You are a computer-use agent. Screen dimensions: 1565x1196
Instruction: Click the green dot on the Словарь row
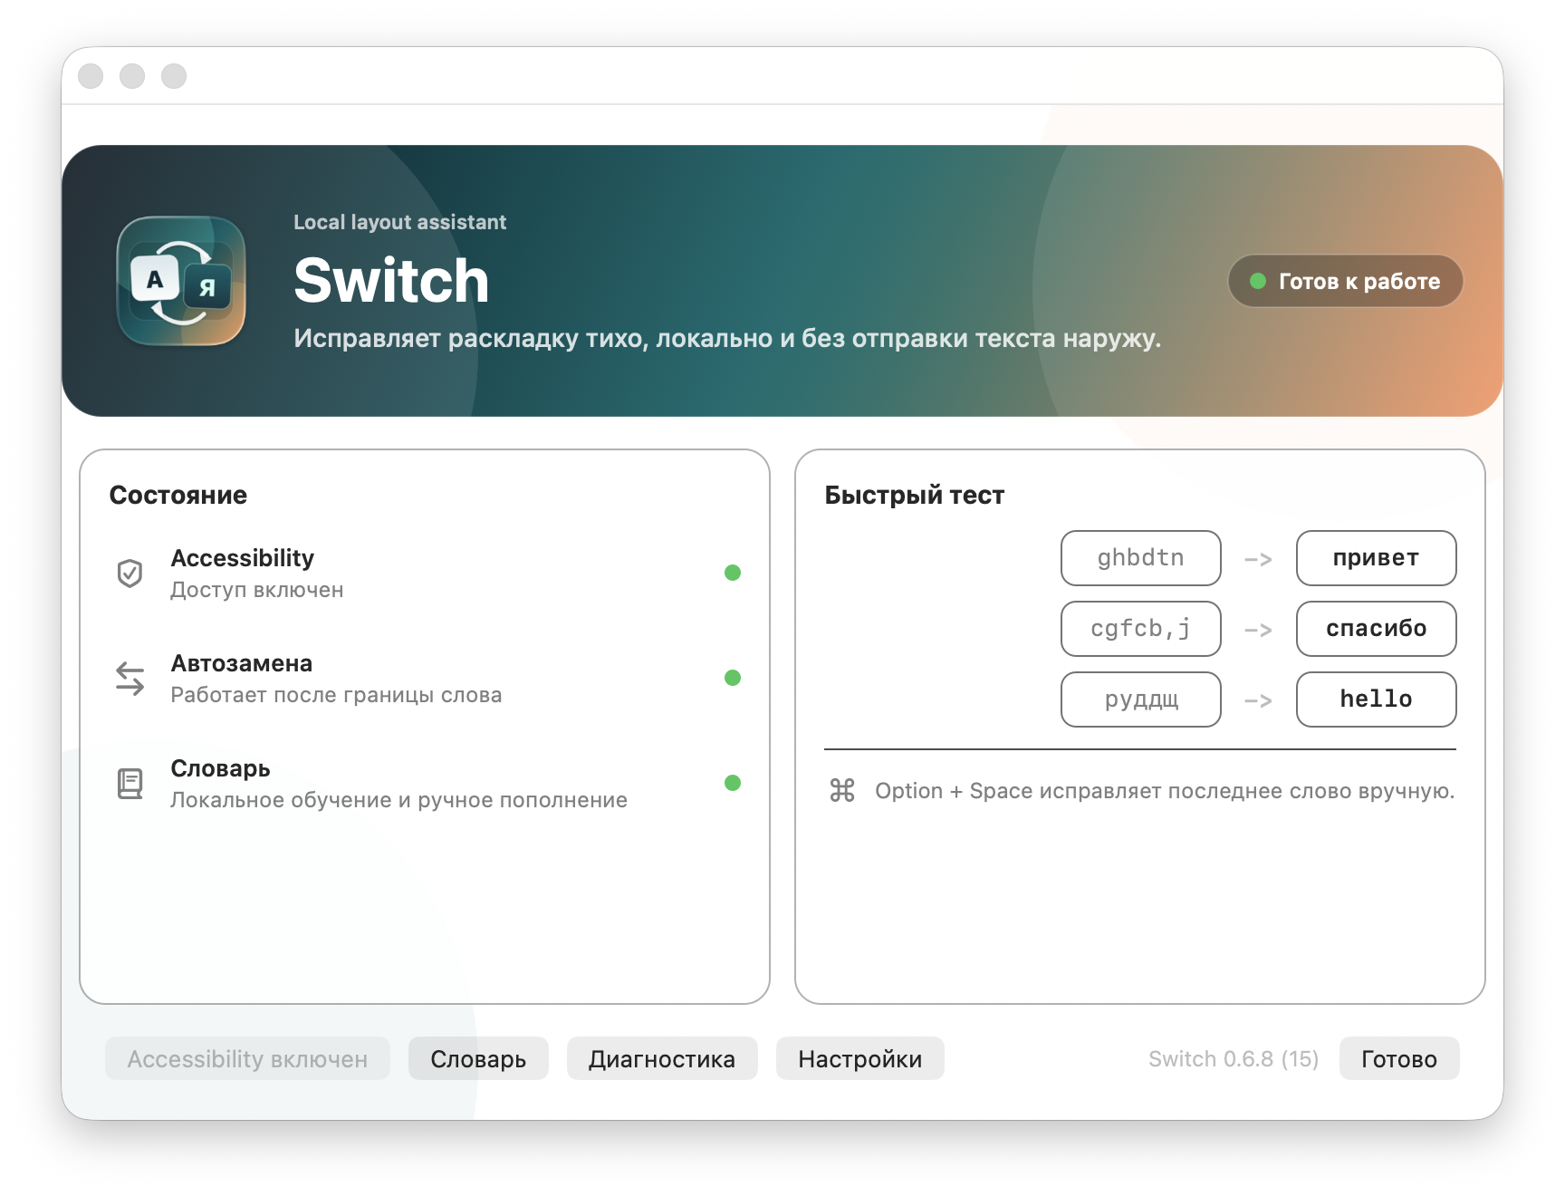[733, 783]
